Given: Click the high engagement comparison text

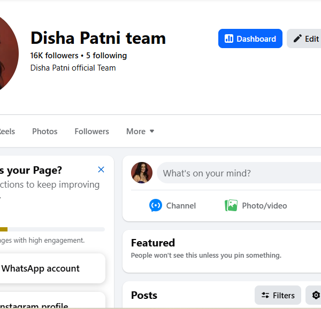Looking at the screenshot, I should (42, 240).
